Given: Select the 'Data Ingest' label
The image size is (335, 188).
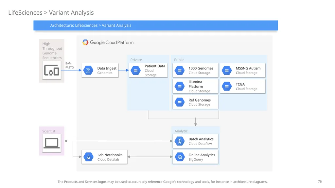Looking at the screenshot, I should click(x=107, y=68).
